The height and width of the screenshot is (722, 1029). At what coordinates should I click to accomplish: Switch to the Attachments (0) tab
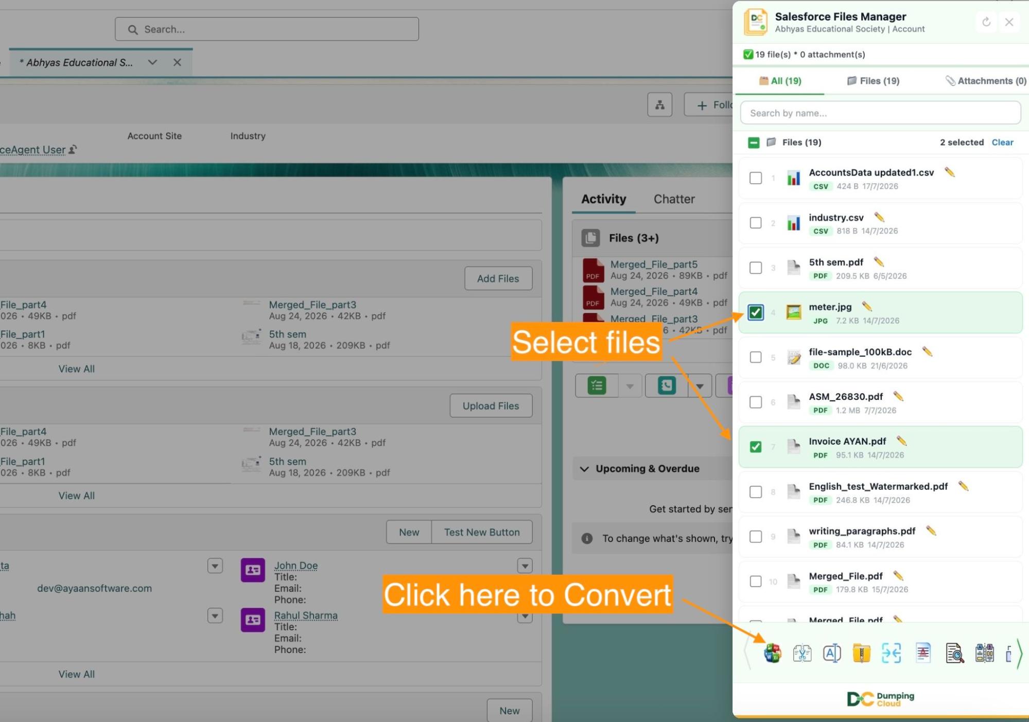point(986,81)
